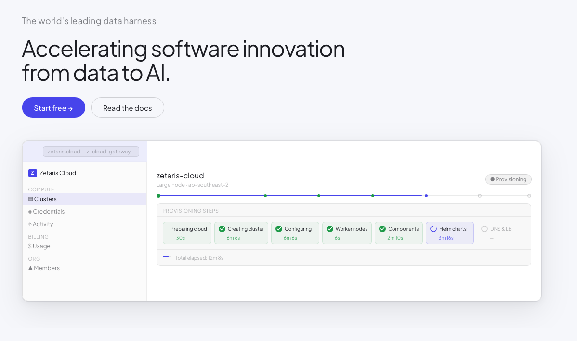The width and height of the screenshot is (577, 341).
Task: Click the green check on Worker nodes
Action: click(330, 229)
